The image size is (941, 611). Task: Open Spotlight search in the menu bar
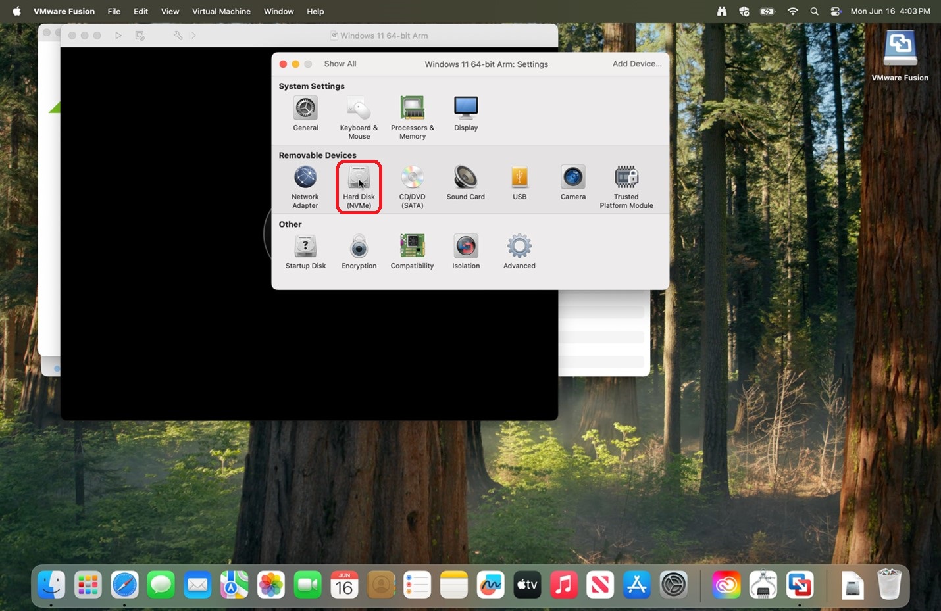[x=815, y=11]
